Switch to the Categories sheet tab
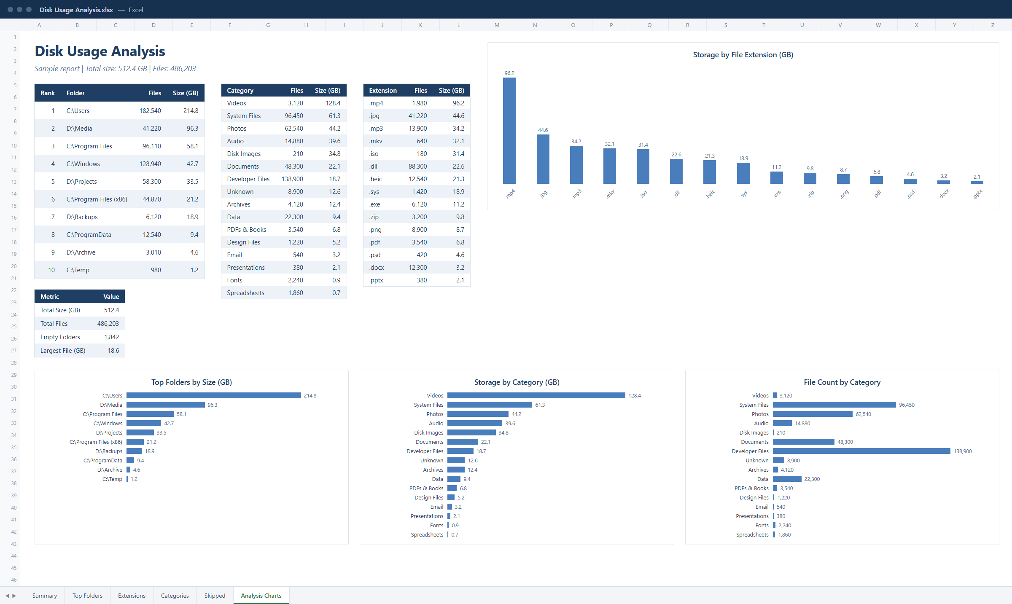Image resolution: width=1012 pixels, height=604 pixels. coord(175,596)
